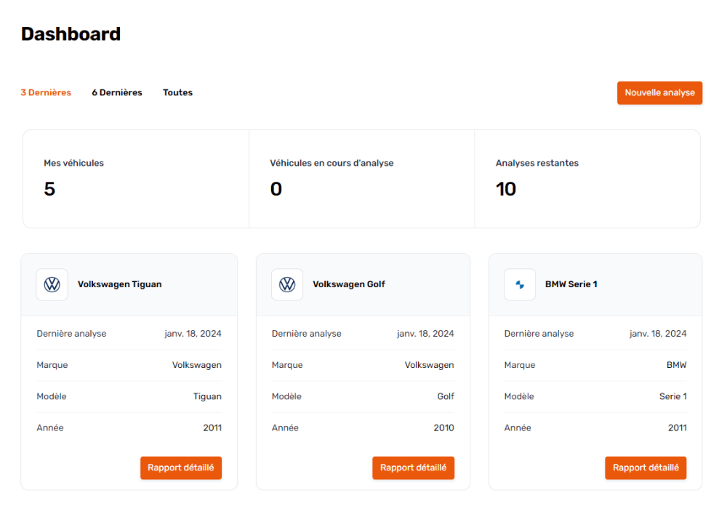Click the Serie 1 model value

tap(672, 396)
